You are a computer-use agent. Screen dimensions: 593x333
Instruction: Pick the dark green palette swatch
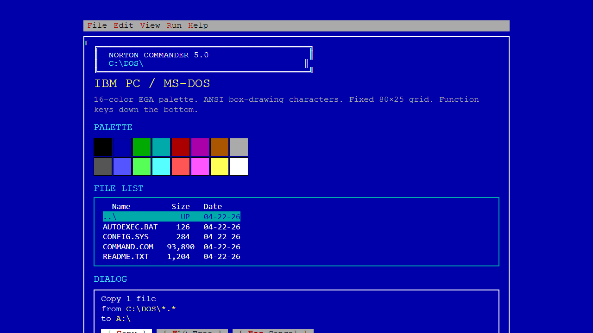[x=142, y=147]
